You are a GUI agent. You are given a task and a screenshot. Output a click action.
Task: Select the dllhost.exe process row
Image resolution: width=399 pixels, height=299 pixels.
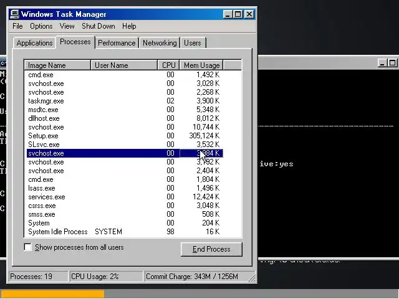point(125,118)
